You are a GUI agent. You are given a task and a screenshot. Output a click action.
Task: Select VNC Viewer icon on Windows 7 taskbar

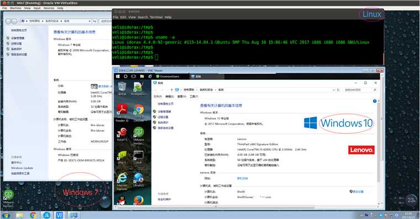60,215
